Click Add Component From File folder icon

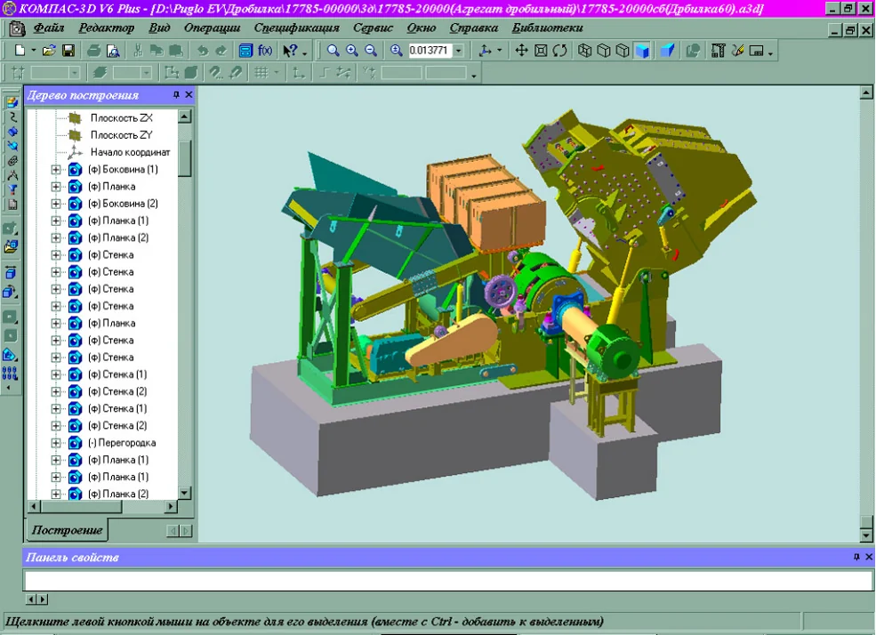click(11, 247)
